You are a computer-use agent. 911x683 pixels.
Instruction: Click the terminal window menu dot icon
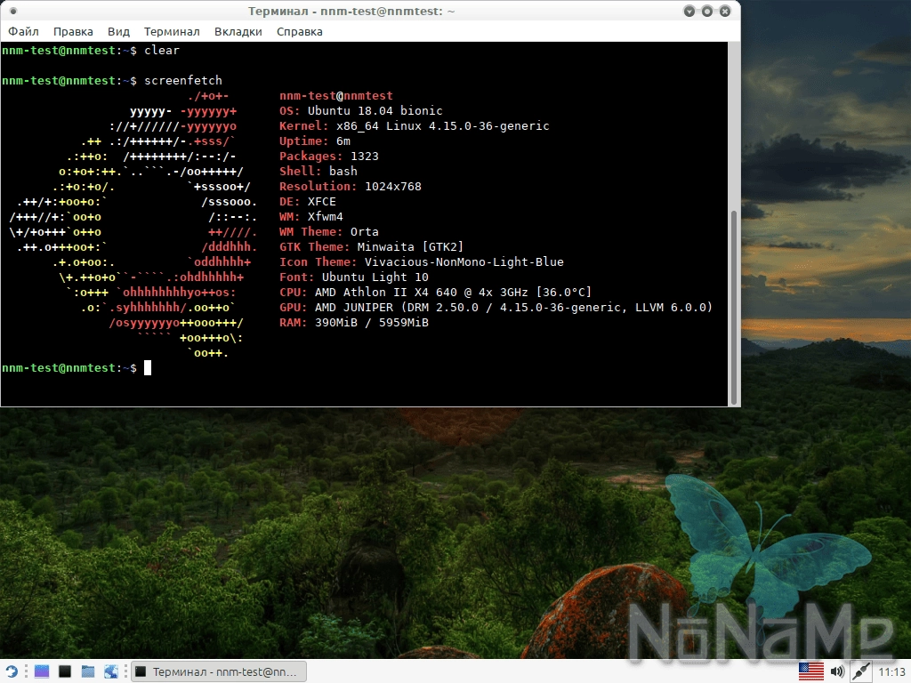(x=13, y=11)
